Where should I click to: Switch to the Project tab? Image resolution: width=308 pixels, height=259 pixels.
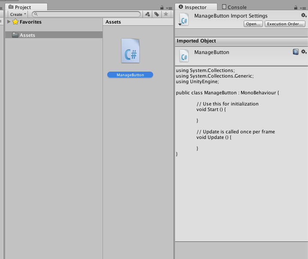(x=26, y=7)
